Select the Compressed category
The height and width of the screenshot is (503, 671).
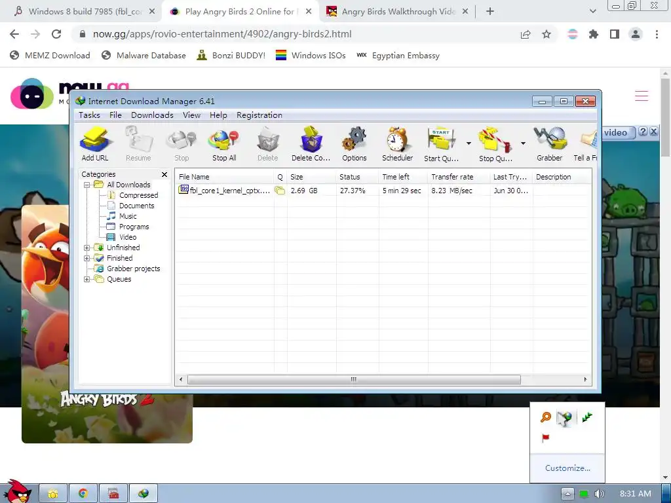click(138, 195)
